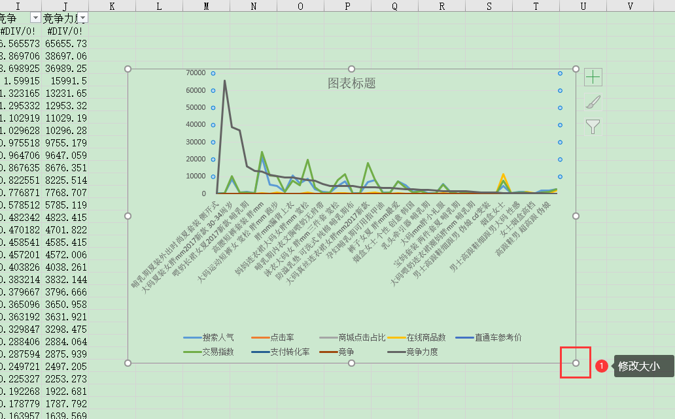Viewport: 675px width, 419px height.
Task: Open the 竞争力度 filter dropdown in column J
Action: (x=82, y=18)
